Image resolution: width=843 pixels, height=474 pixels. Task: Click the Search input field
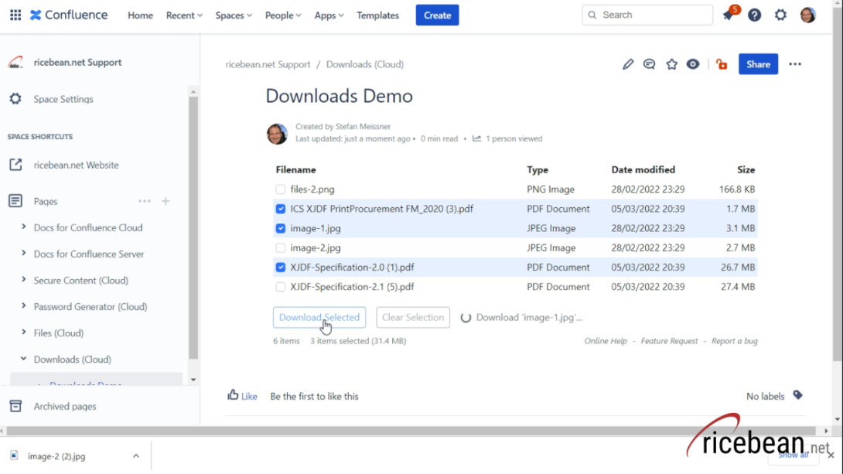click(647, 14)
